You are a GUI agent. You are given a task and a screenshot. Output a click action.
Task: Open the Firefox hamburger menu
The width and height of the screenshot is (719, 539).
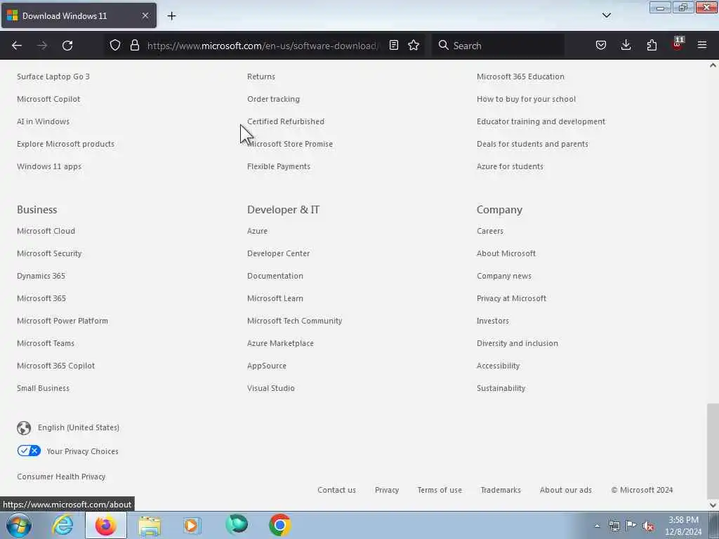(702, 45)
